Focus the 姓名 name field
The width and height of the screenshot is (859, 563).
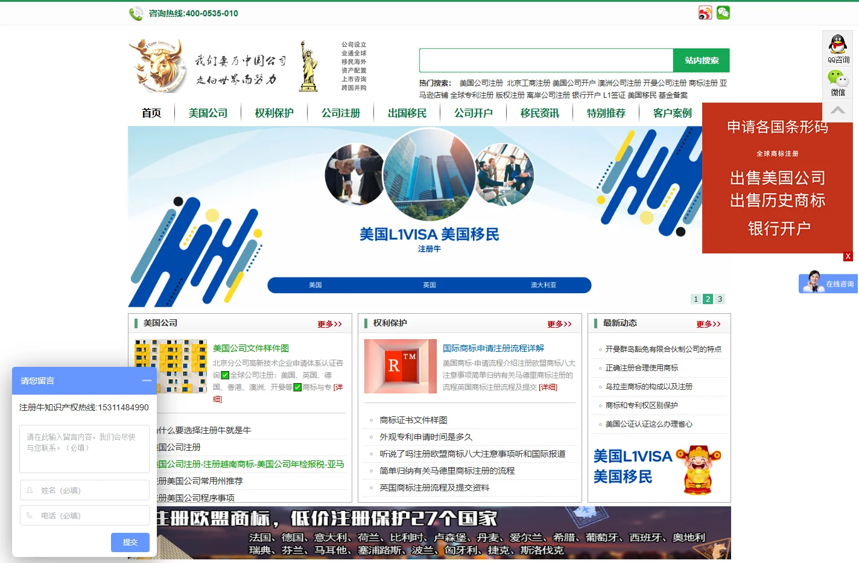tap(84, 490)
